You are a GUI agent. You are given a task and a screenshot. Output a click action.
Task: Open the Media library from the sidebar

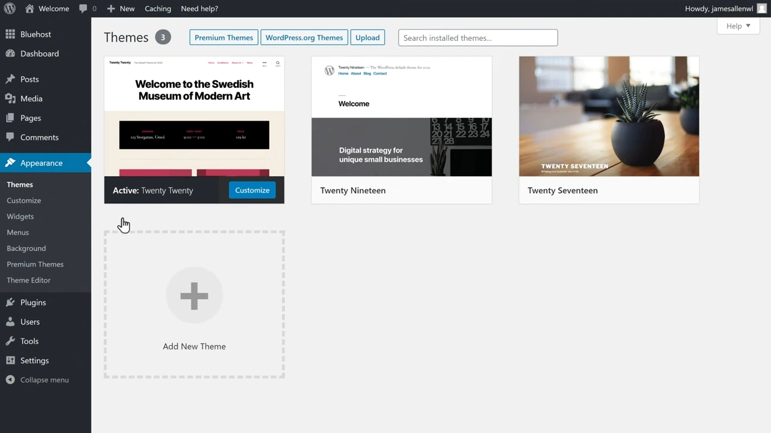(x=10, y=98)
